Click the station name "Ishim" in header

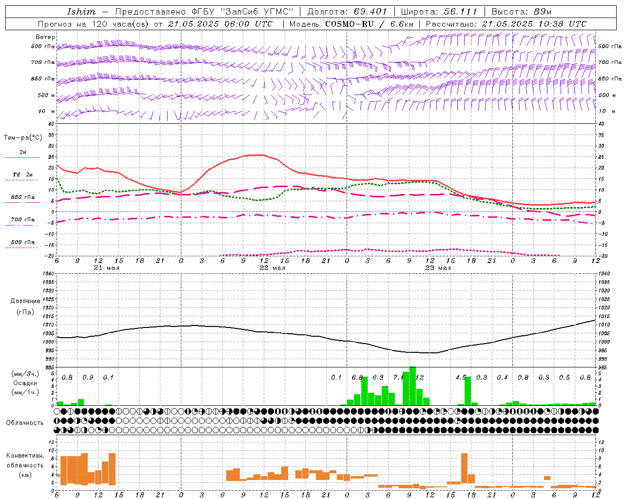[x=81, y=12]
